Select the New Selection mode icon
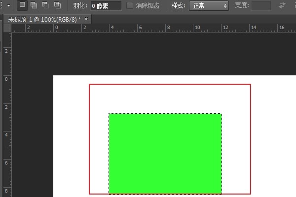The image size is (296, 197). (x=22, y=5)
